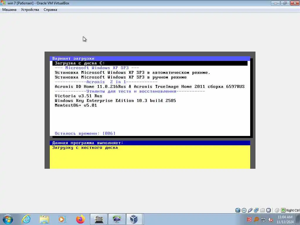300x225 pixels.
Task: Launch Internet Explorer from taskbar
Action: coord(26,219)
